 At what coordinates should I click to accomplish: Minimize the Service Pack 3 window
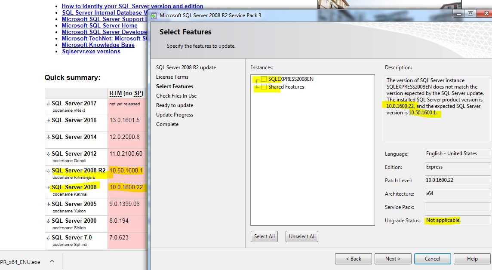point(459,13)
